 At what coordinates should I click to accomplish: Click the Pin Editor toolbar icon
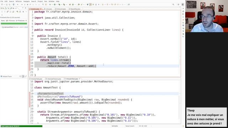click(129, 5)
